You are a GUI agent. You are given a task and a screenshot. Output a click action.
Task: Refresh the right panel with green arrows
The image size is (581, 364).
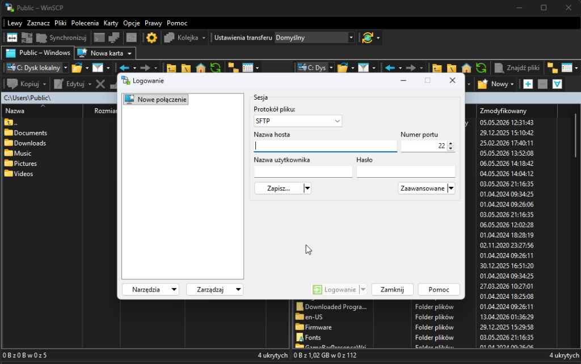[481, 67]
